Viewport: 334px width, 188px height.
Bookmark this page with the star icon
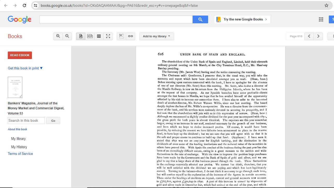click(x=326, y=5)
